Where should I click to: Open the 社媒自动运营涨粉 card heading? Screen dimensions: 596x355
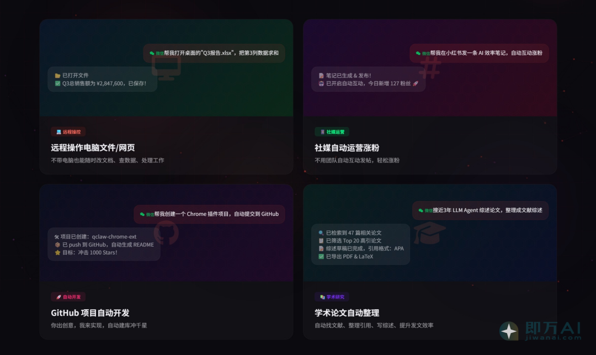pos(347,147)
